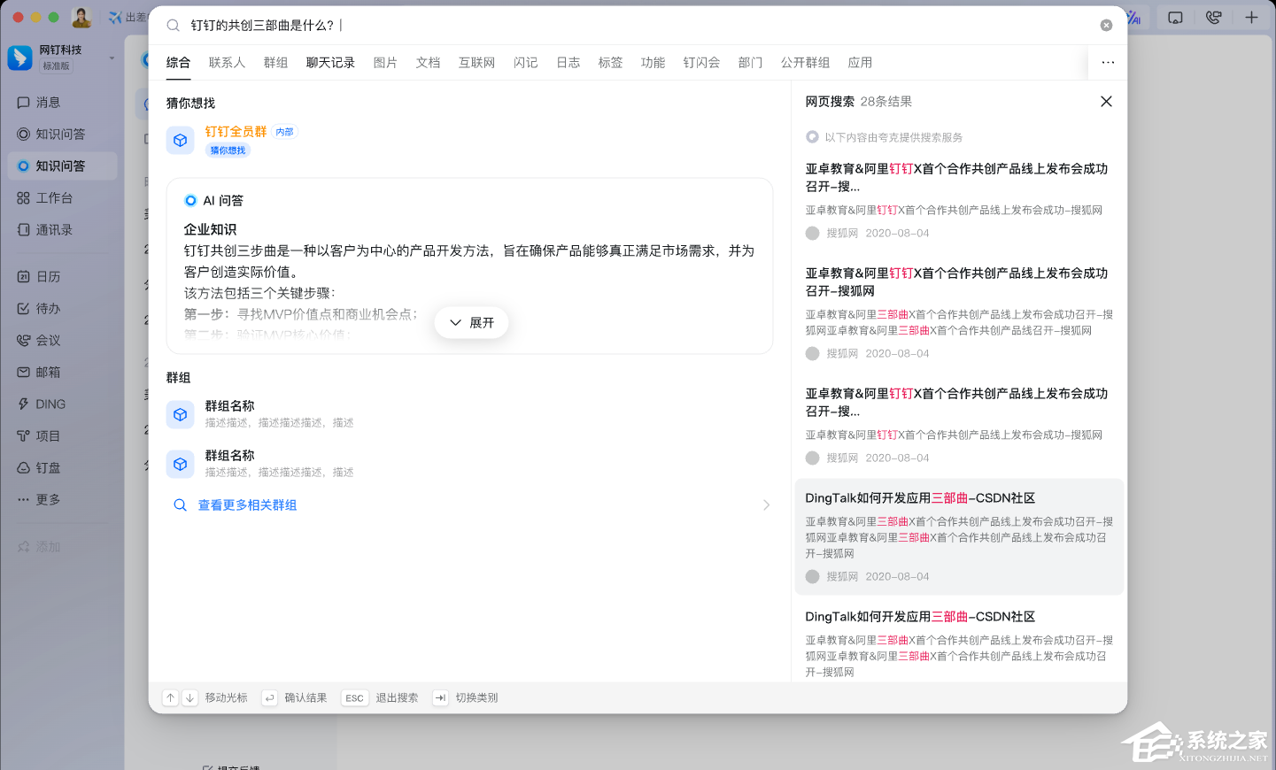Select the AI 问答 radio option
The height and width of the screenshot is (770, 1276).
pyautogui.click(x=190, y=200)
